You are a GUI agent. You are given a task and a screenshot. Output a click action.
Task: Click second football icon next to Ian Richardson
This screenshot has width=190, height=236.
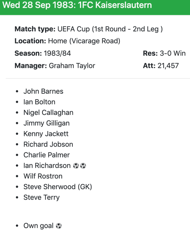coord(83,166)
